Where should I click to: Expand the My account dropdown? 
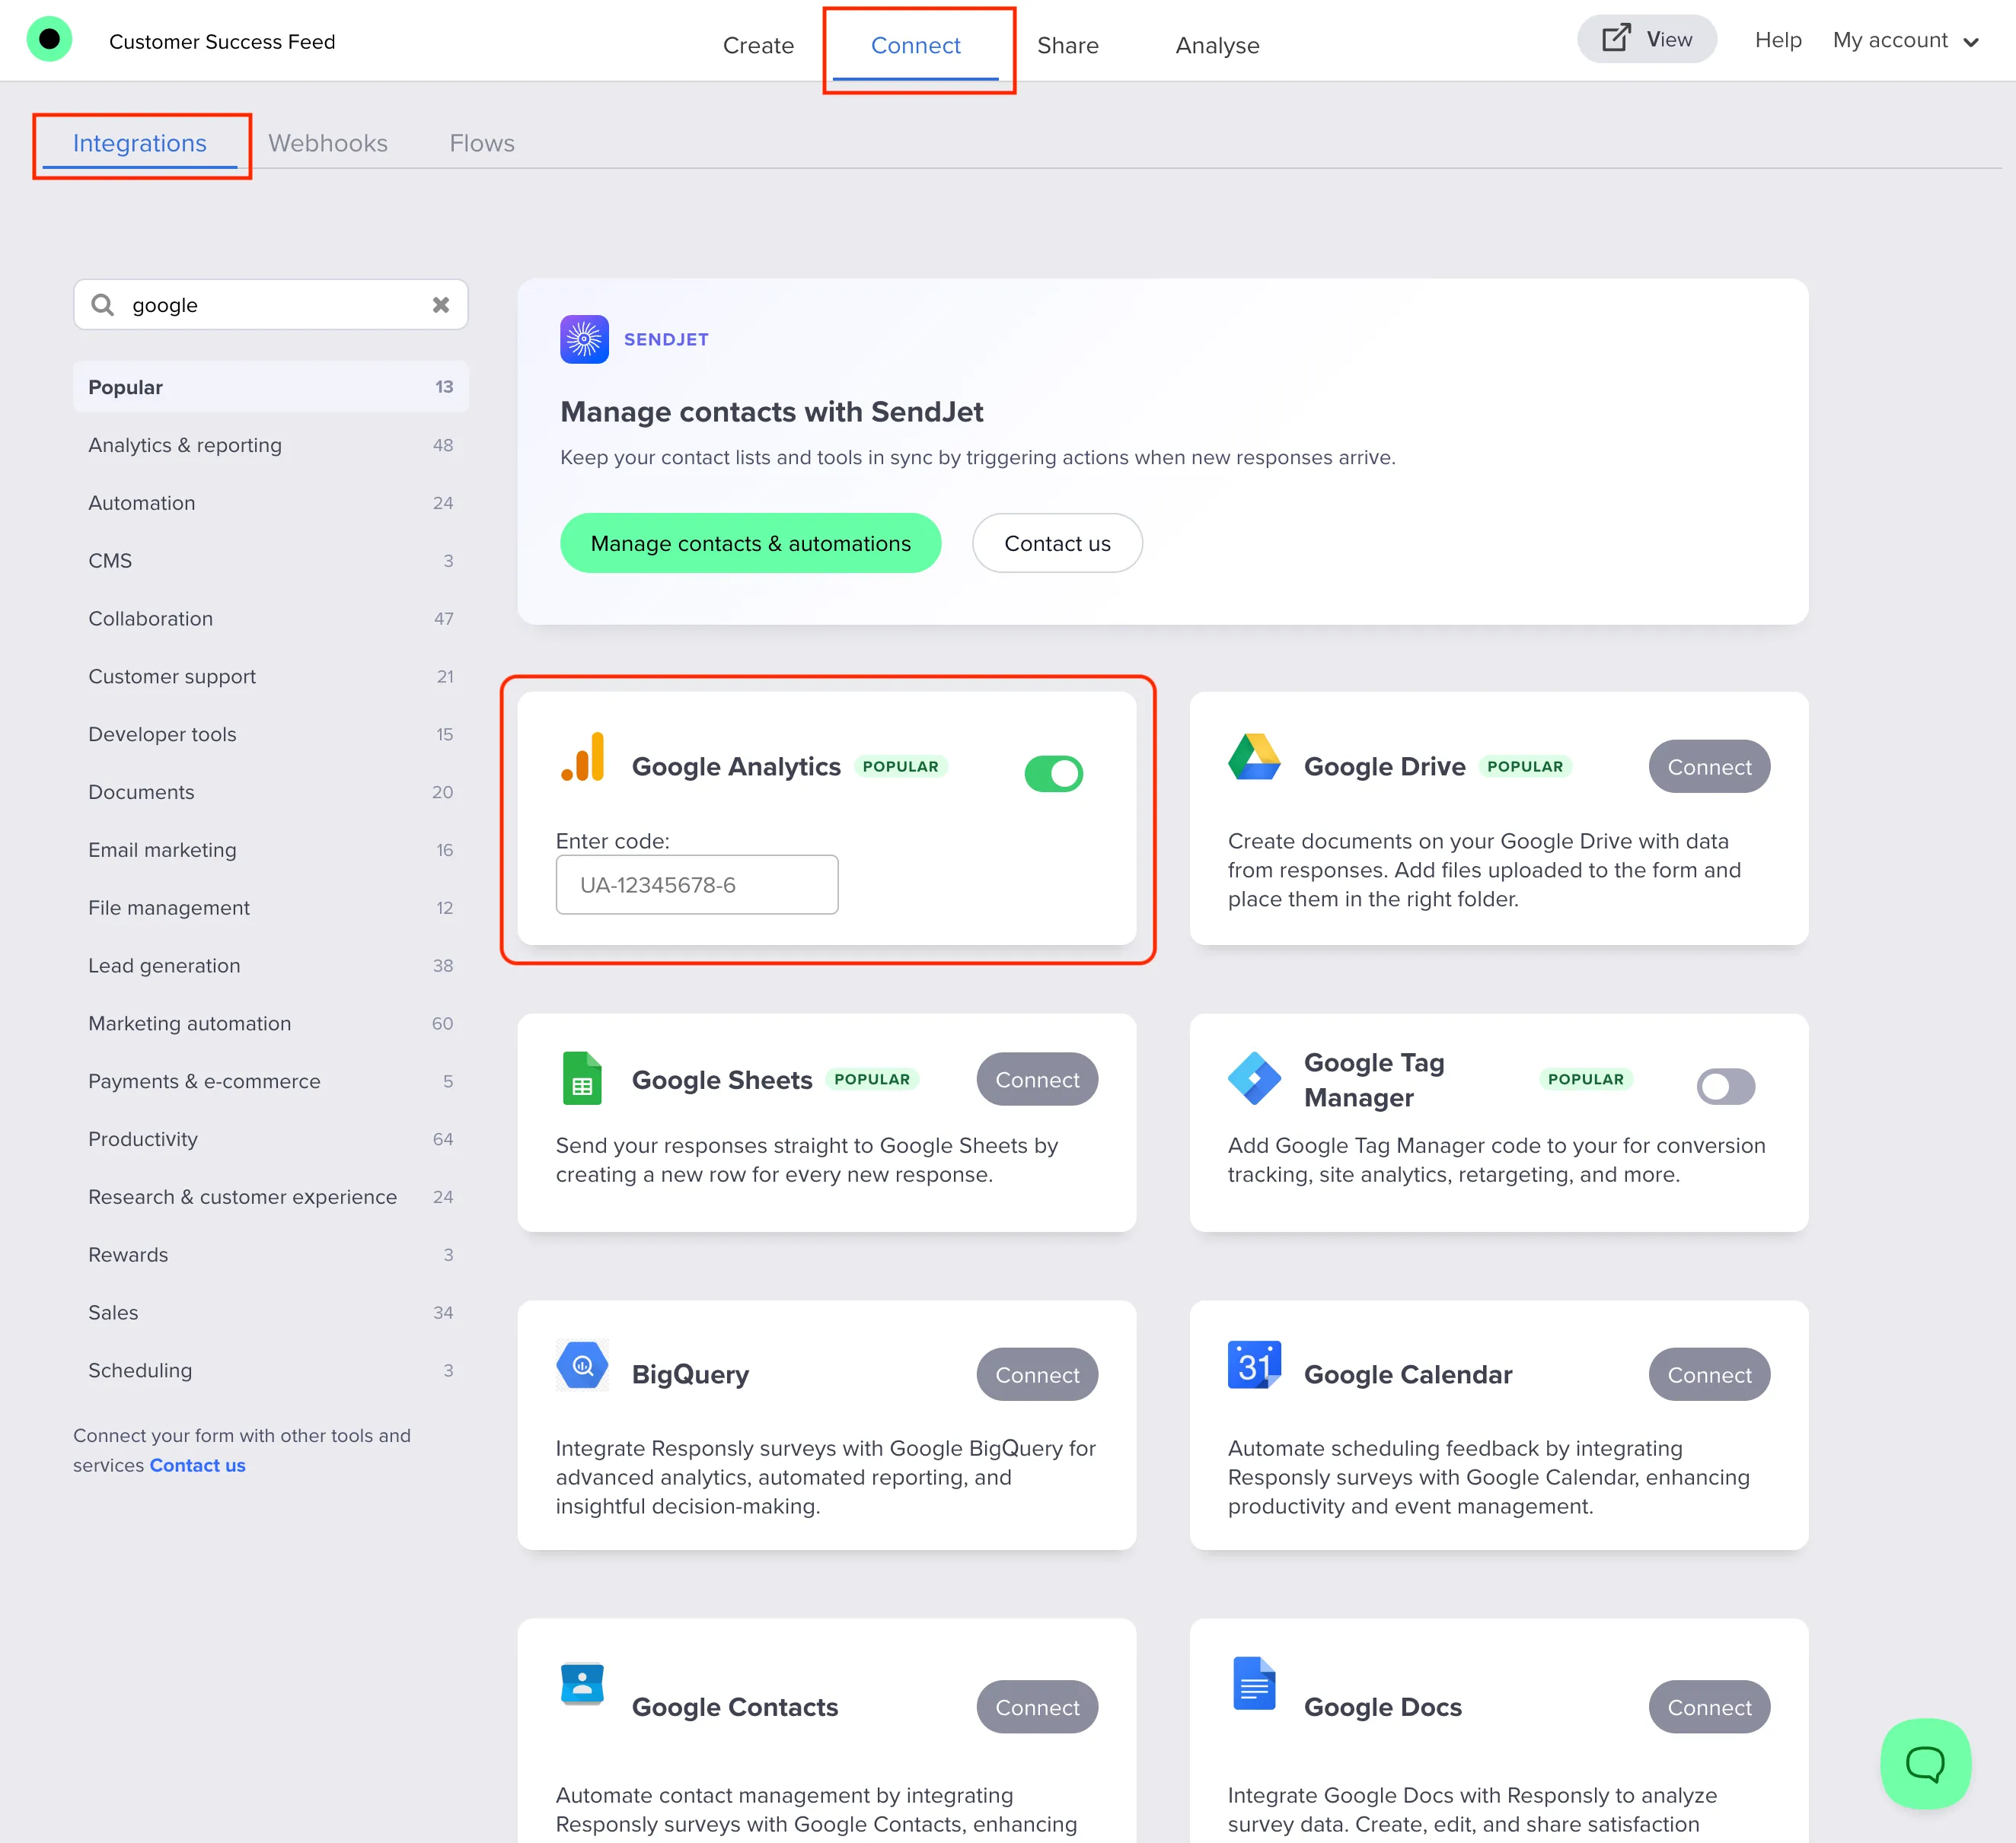[x=1906, y=40]
